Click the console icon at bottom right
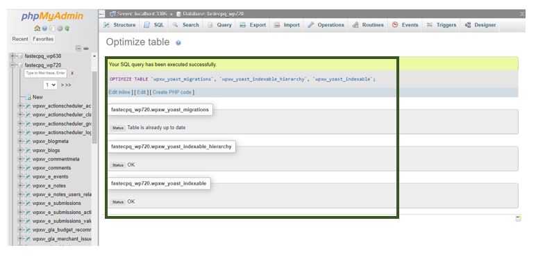Screen dimensions: 545x257 point(518,218)
